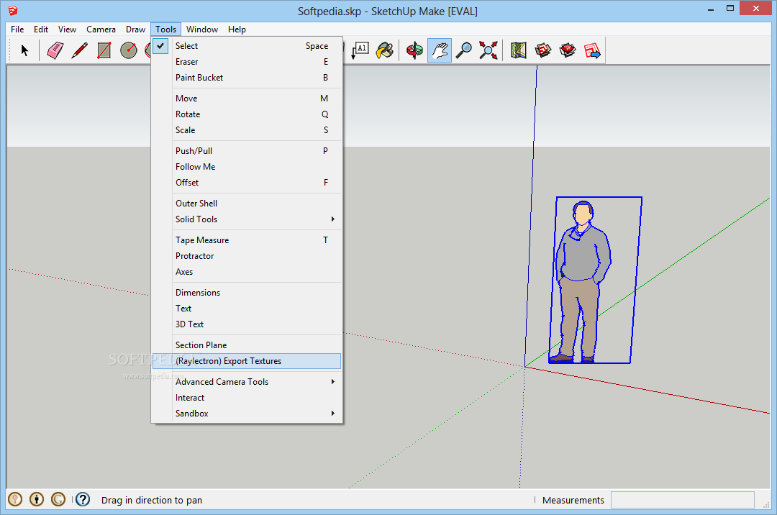Viewport: 777px width, 515px height.
Task: Choose the Push/Pull menu entry
Action: tap(247, 151)
